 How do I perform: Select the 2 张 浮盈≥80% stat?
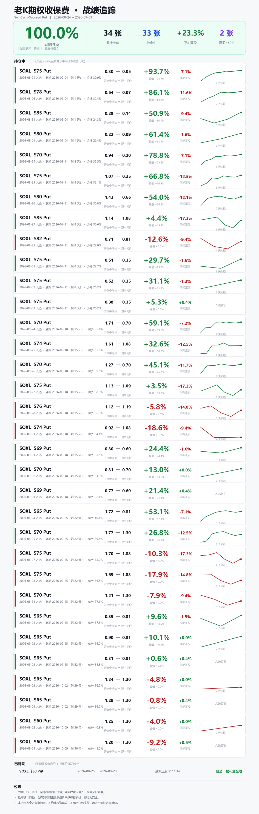pos(226,33)
